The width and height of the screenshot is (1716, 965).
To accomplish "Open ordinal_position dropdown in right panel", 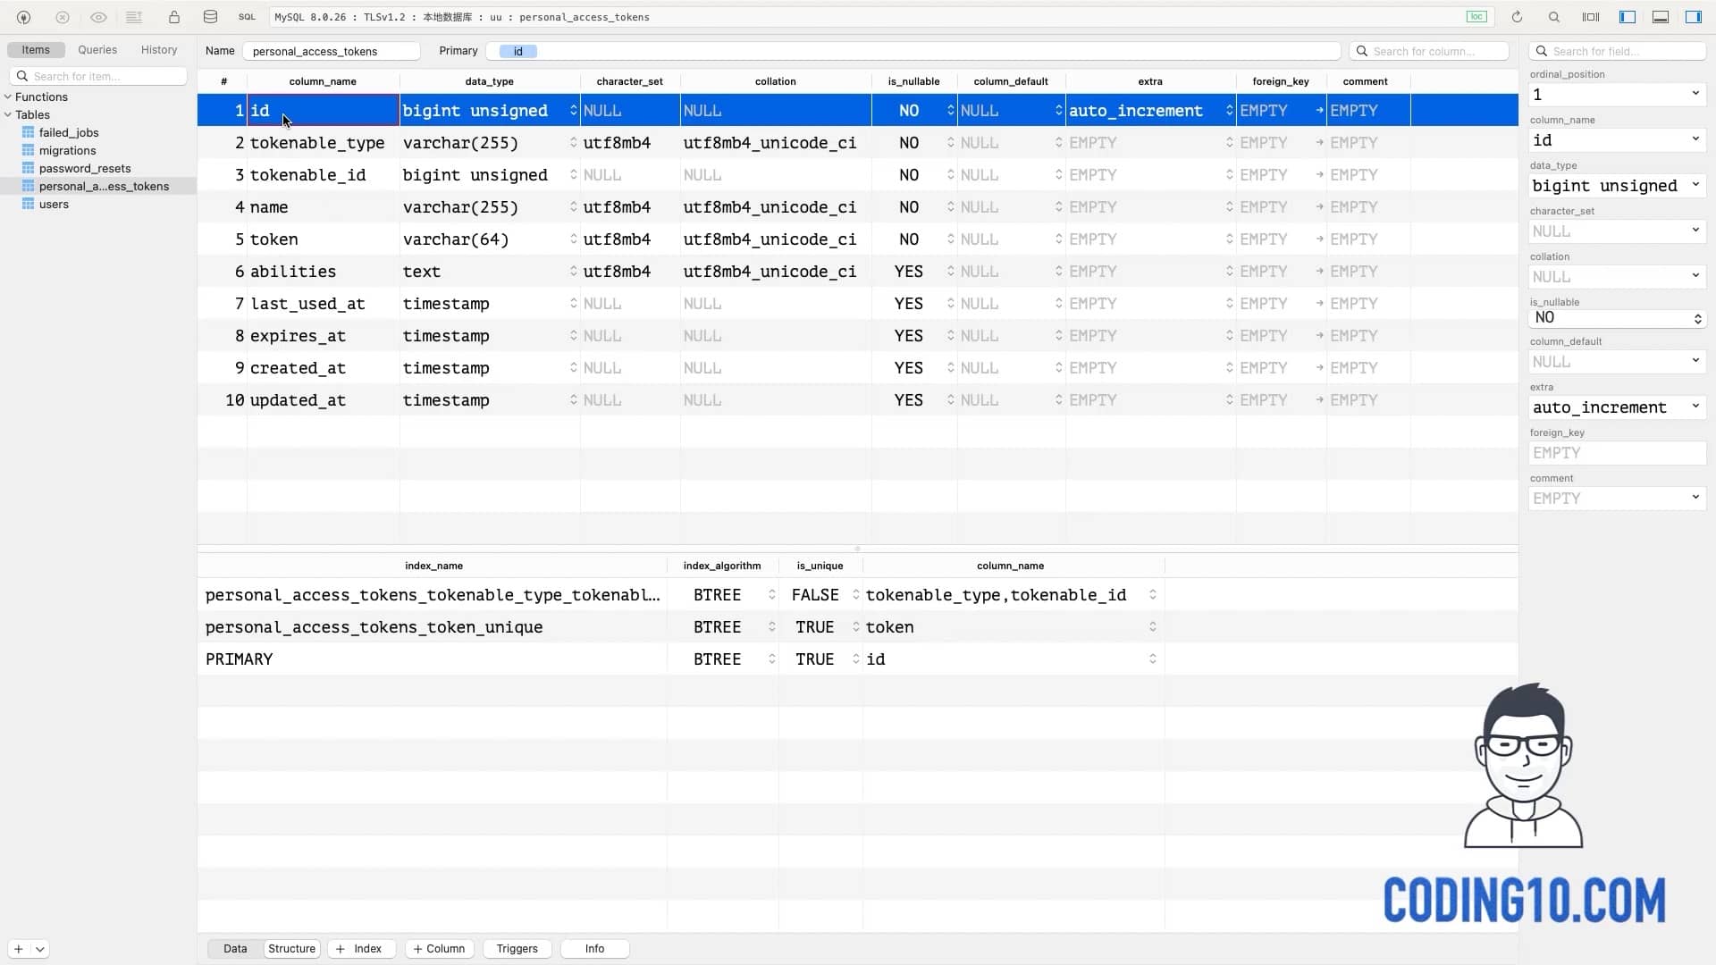I will click(x=1695, y=94).
